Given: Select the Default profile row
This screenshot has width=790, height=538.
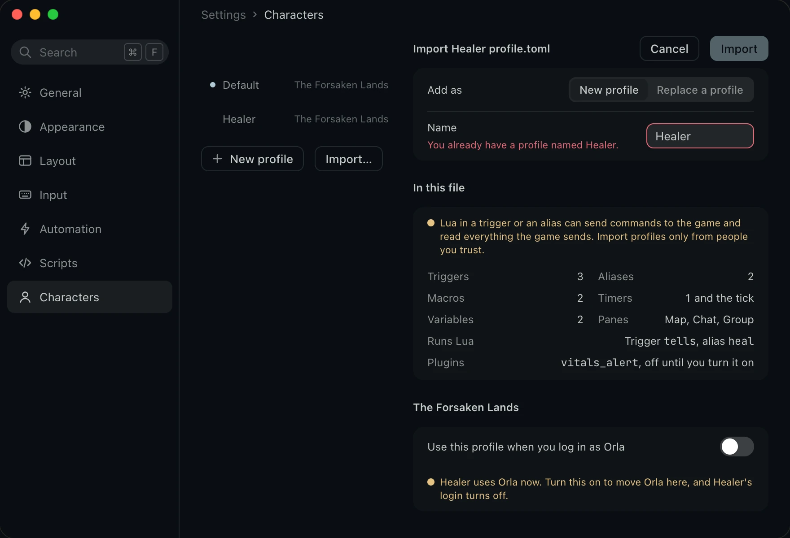Looking at the screenshot, I should pos(296,85).
